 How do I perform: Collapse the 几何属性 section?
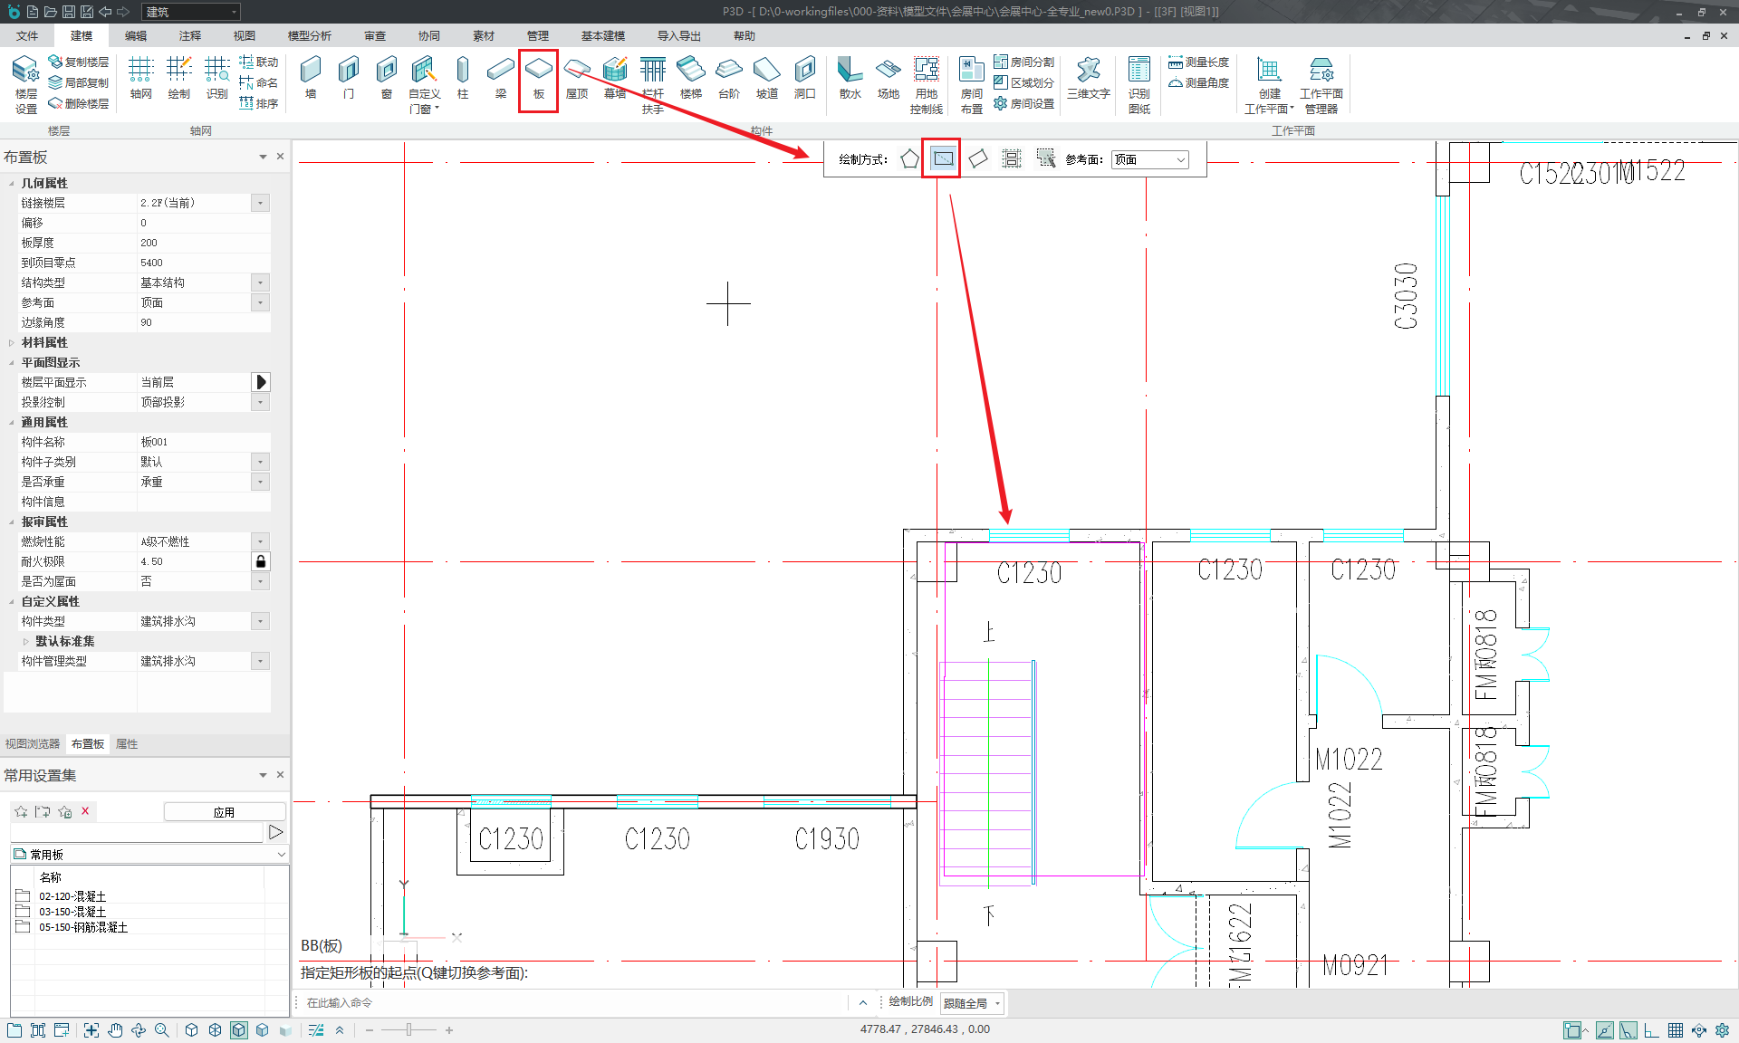click(x=12, y=183)
